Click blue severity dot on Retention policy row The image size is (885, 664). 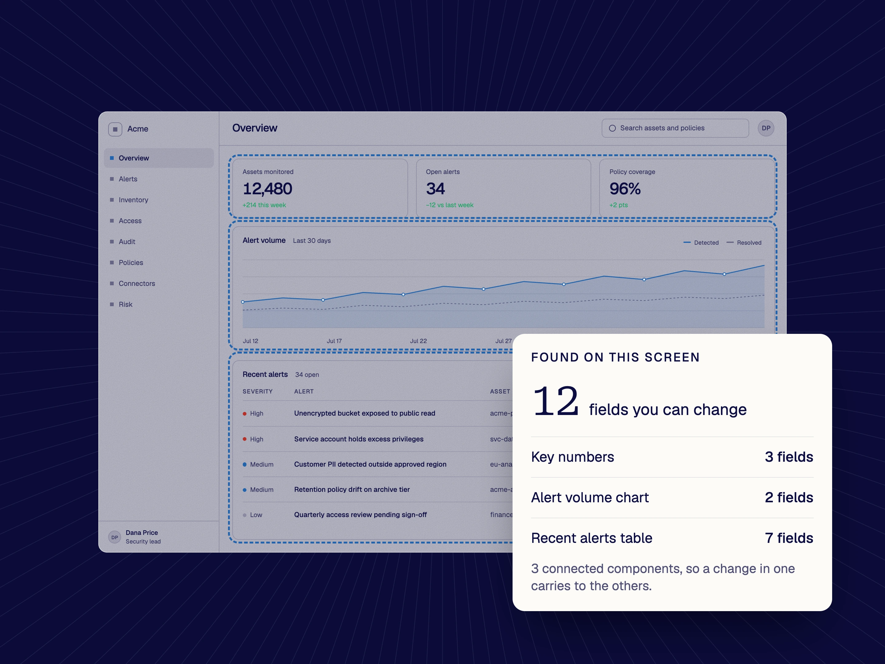pos(245,489)
